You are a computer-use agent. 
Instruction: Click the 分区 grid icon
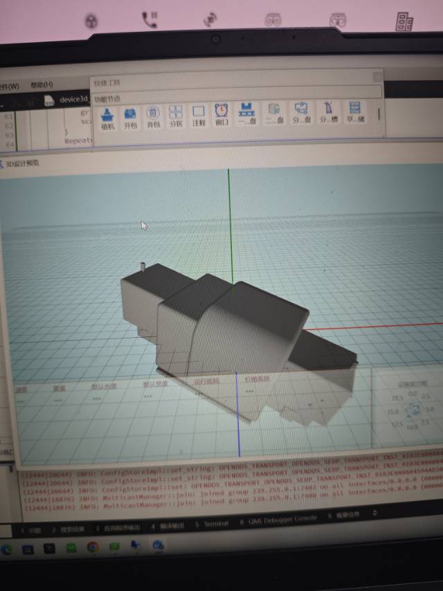pyautogui.click(x=176, y=115)
